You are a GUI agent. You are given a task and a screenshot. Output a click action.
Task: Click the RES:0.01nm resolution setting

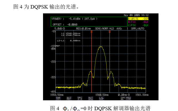[83, 29]
